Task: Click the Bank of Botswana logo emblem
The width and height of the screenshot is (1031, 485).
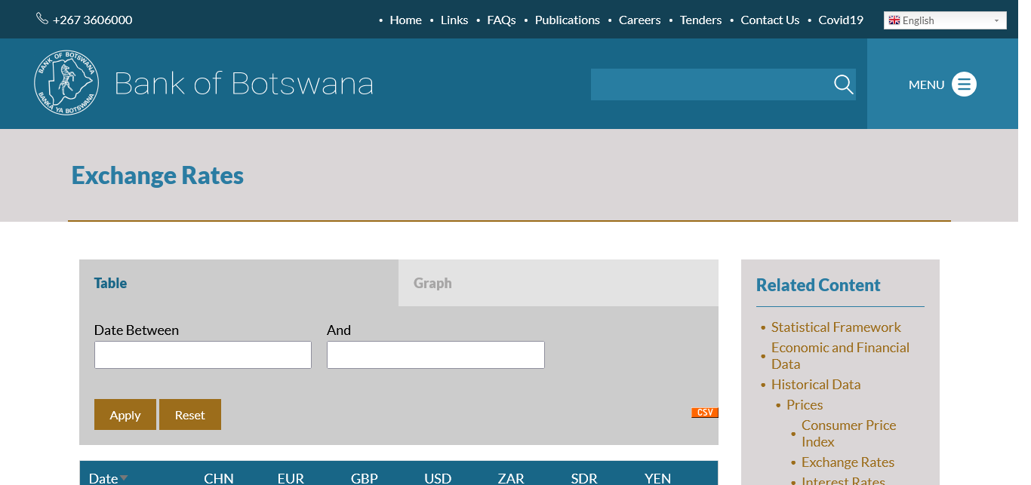Action: click(66, 83)
